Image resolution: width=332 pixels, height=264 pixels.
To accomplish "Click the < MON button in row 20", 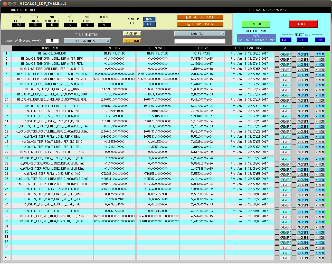I will point(320,152).
